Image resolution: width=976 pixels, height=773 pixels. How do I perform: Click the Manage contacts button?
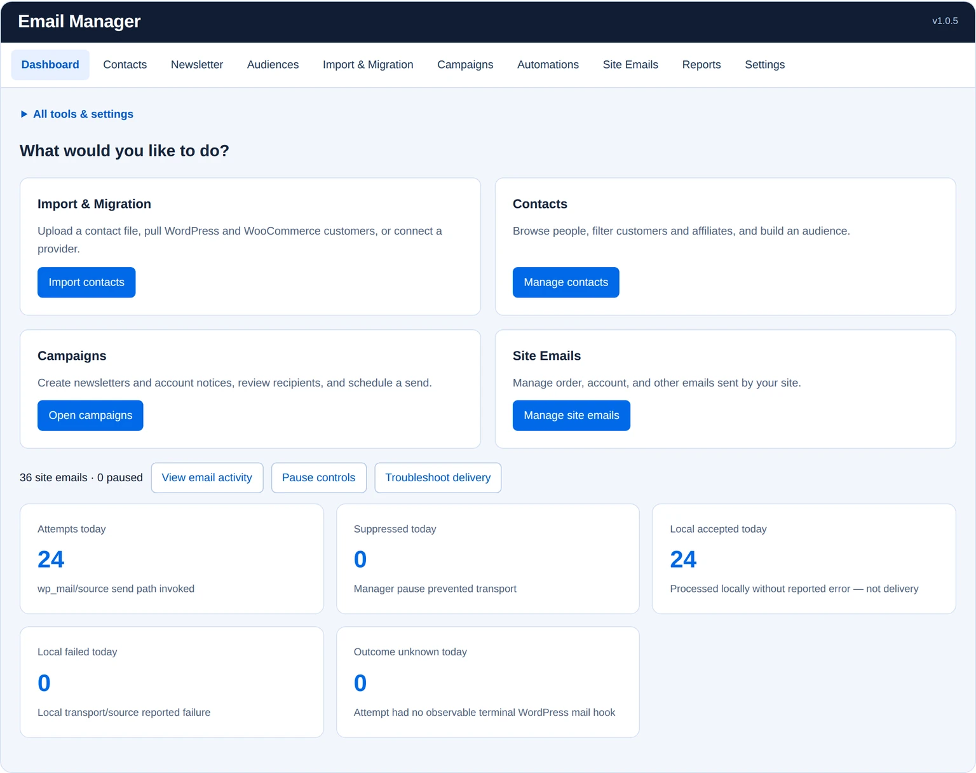(566, 282)
